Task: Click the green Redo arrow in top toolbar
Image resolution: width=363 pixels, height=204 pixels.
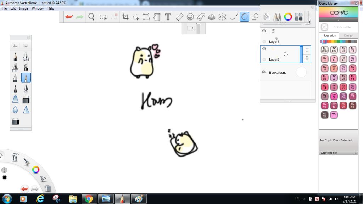Action: click(80, 17)
